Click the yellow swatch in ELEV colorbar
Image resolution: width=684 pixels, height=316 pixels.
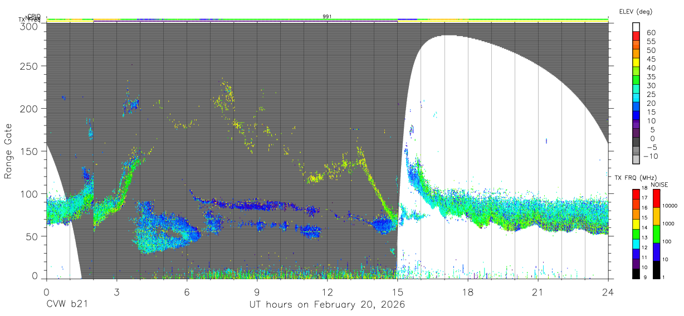click(x=636, y=64)
